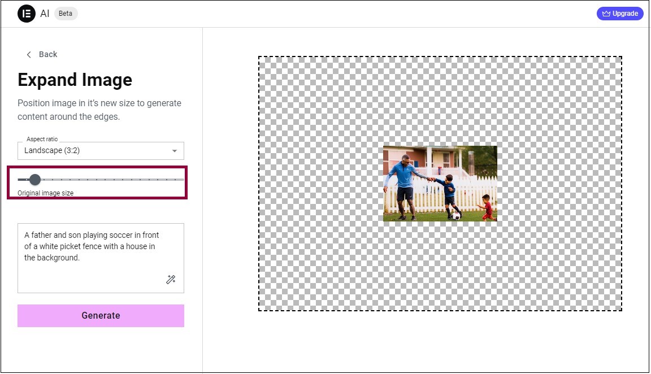Click the crown icon in Upgrade button
Viewport: 651px width, 374px height.
pos(606,14)
